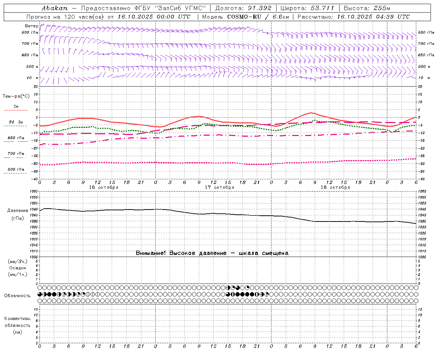The height and width of the screenshot is (349, 436).
Task: Click the "Высота: 255м" header field
Action: point(367,8)
